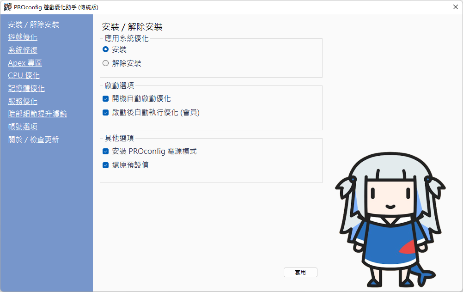Navigate to 服務優化

(x=23, y=101)
